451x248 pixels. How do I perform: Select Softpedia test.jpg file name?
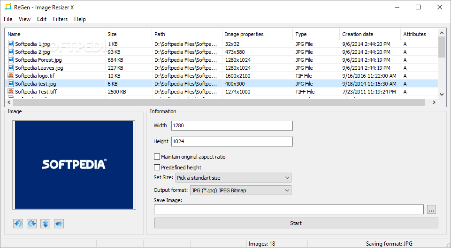click(x=36, y=84)
